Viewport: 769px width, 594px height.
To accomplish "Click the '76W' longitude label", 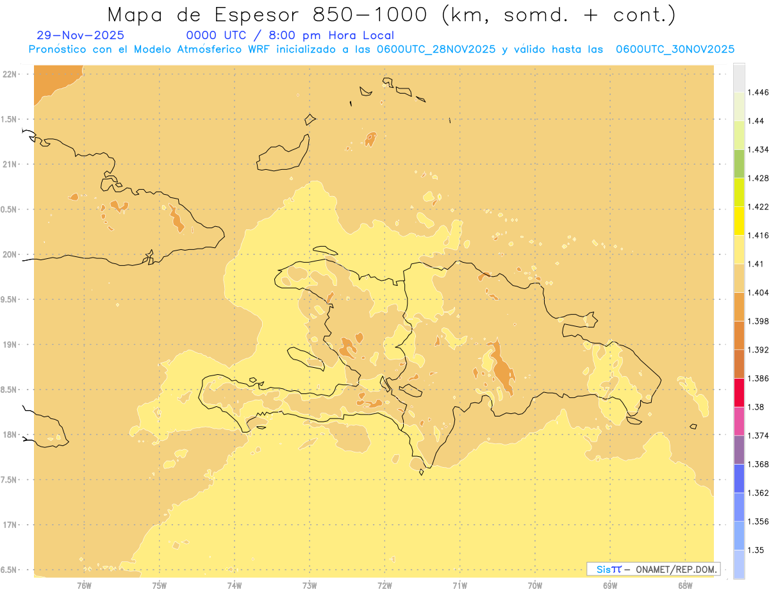I will click(x=84, y=585).
